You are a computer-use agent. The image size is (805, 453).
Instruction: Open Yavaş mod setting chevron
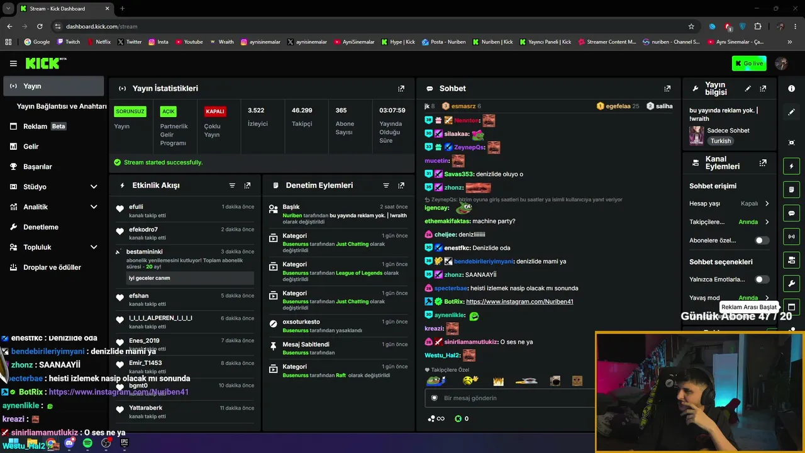pos(767,298)
